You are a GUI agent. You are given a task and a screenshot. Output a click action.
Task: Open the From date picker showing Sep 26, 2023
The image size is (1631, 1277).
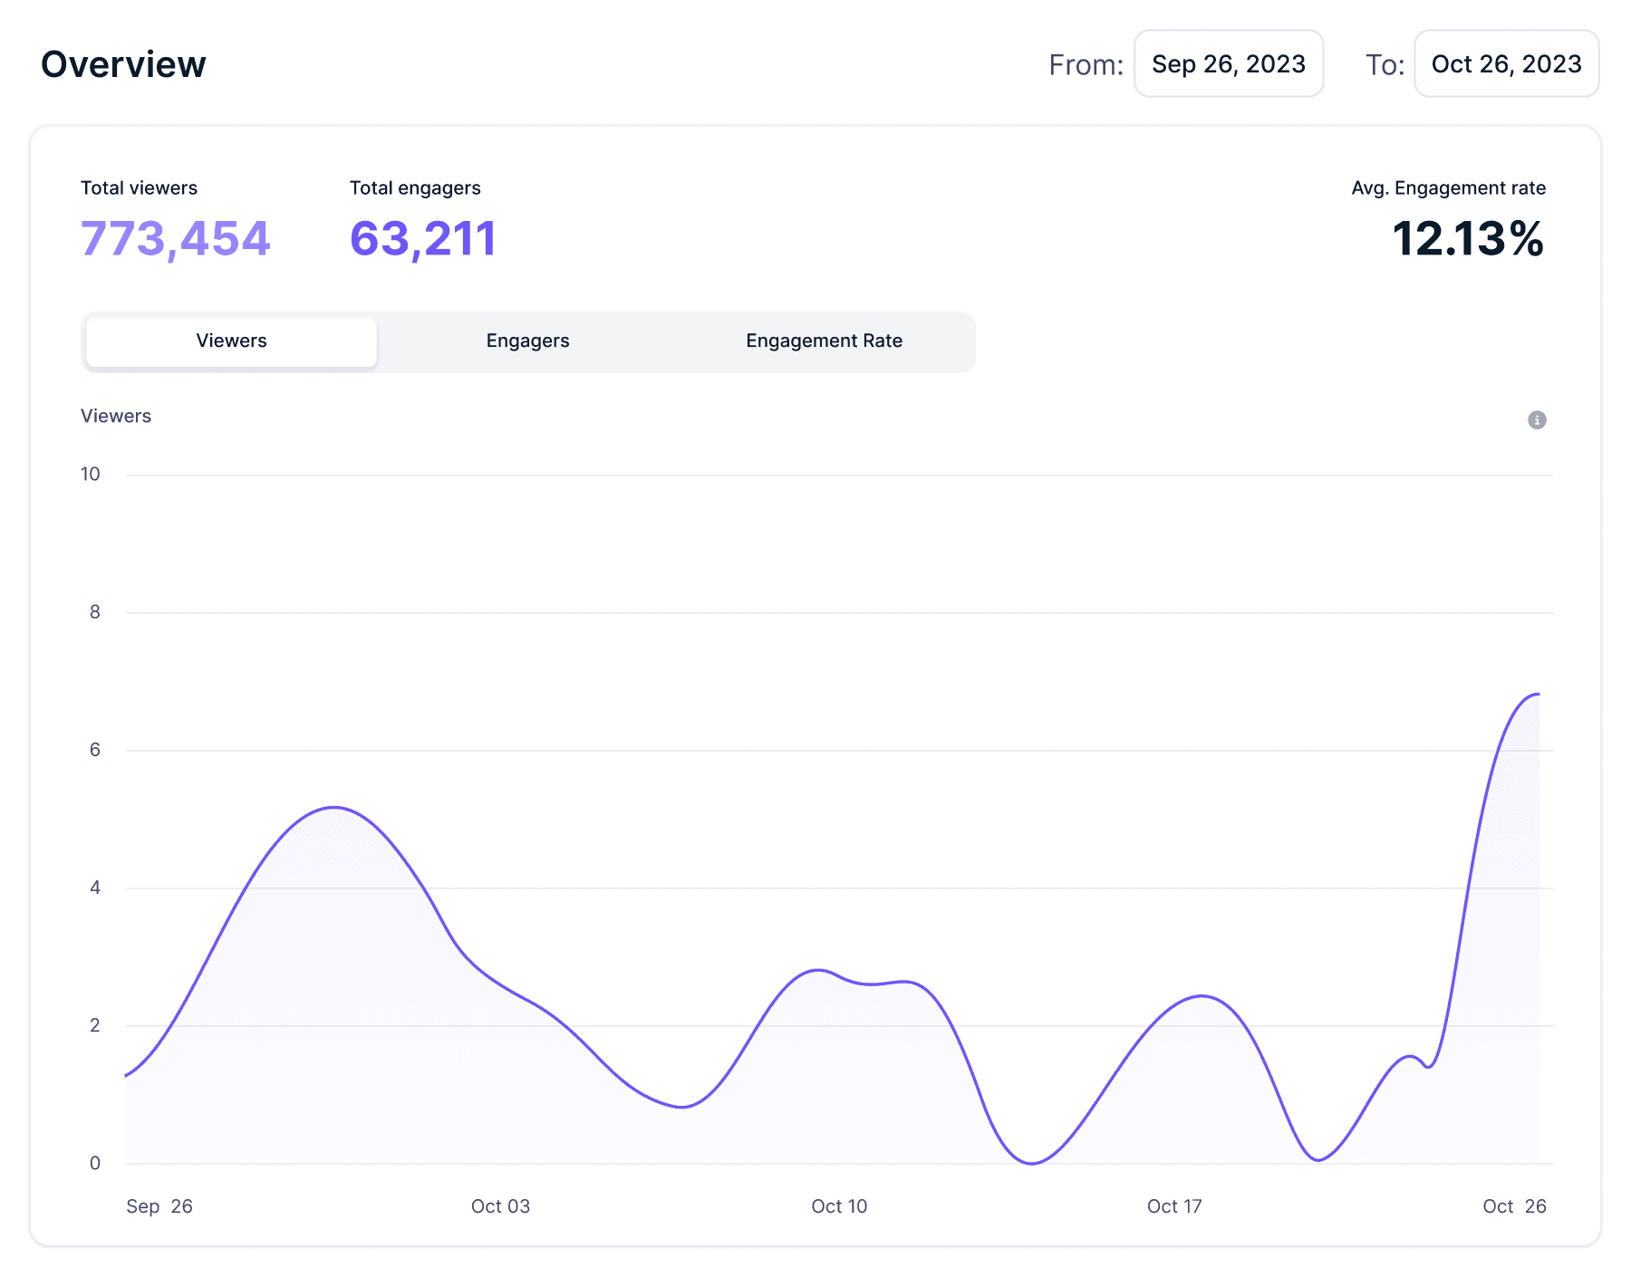[1228, 63]
